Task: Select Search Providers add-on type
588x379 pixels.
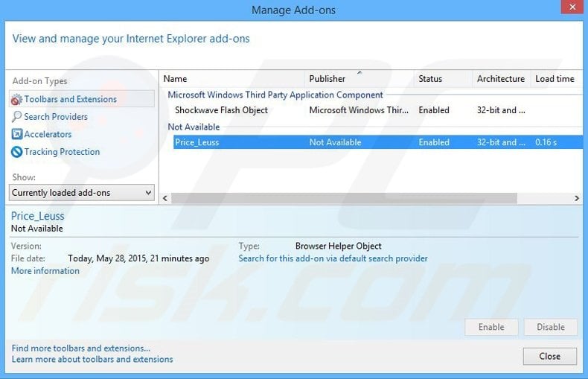Action: pos(56,117)
